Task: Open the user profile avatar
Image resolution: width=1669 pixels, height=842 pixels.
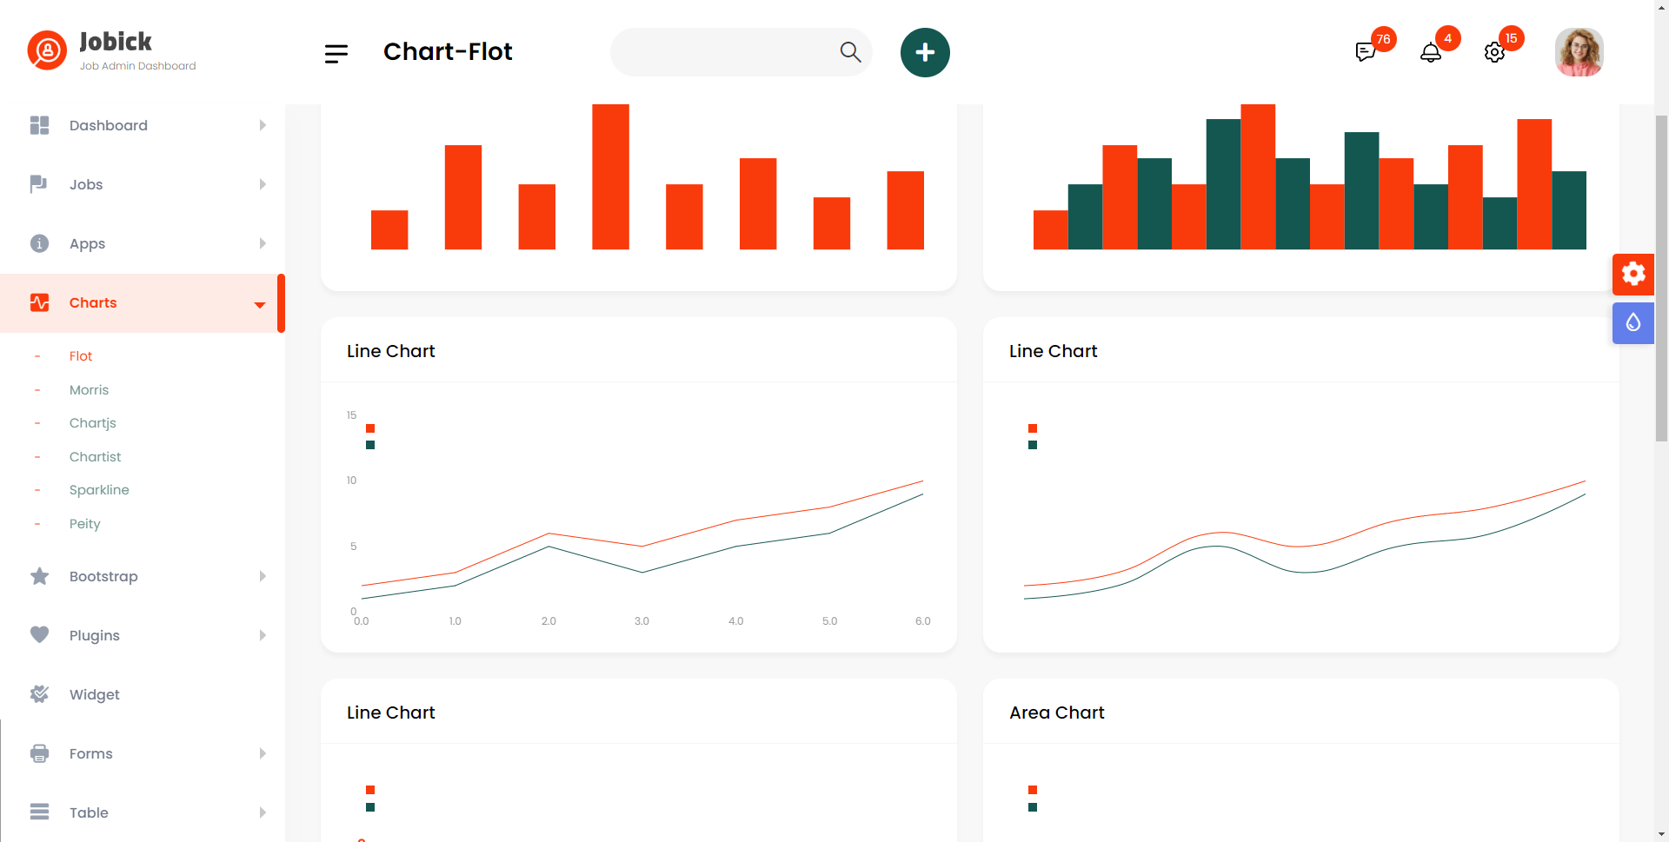Action: click(x=1579, y=52)
